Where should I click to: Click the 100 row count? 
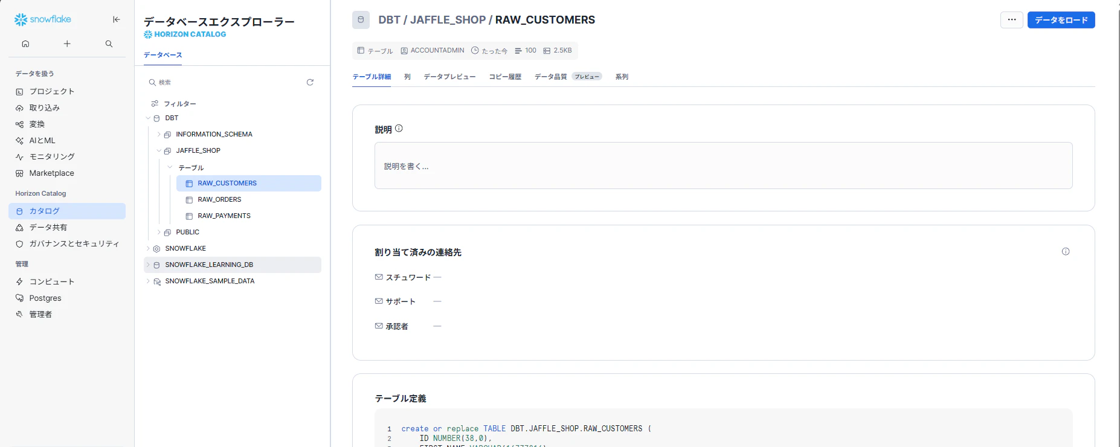pos(526,51)
